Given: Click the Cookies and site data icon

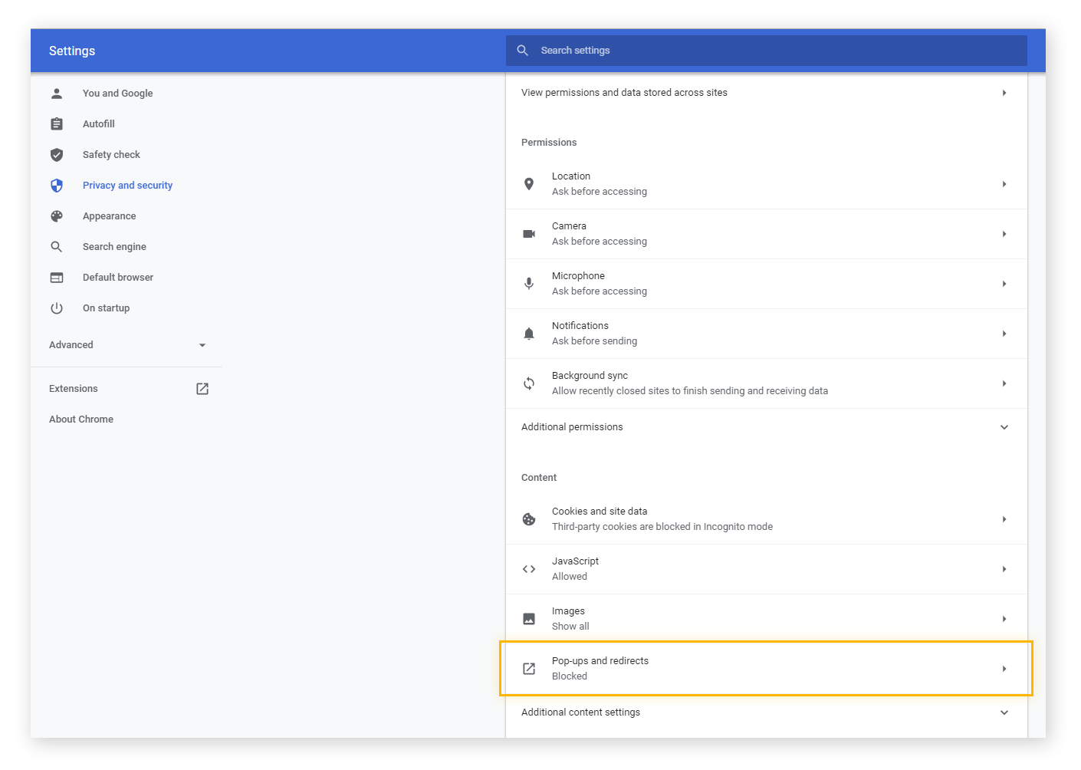Looking at the screenshot, I should pos(529,519).
